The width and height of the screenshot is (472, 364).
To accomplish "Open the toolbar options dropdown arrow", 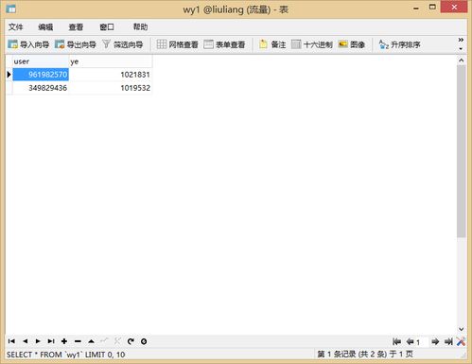I will (x=461, y=49).
